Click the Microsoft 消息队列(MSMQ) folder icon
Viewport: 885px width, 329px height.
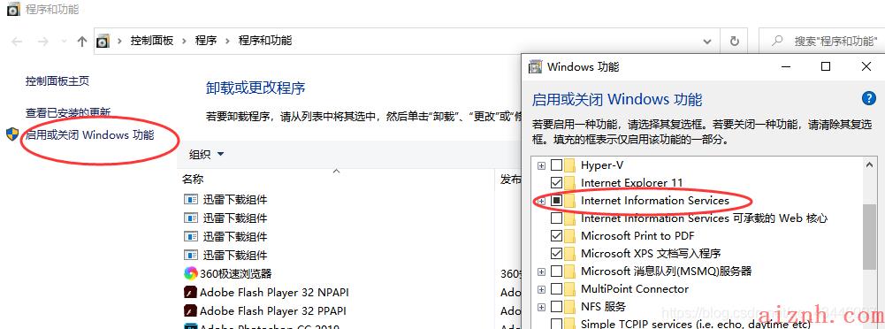click(569, 271)
